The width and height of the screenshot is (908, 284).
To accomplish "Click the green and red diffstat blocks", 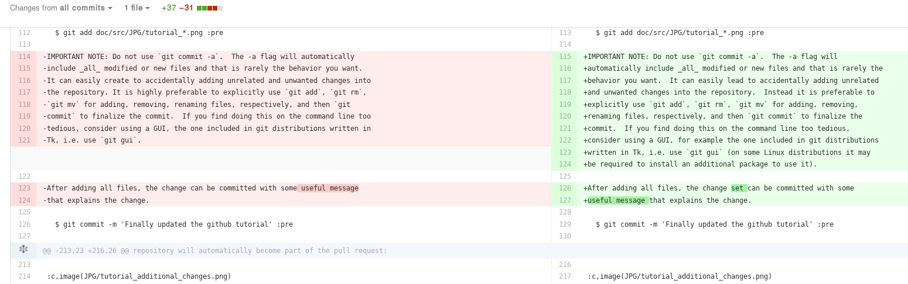I will click(210, 8).
